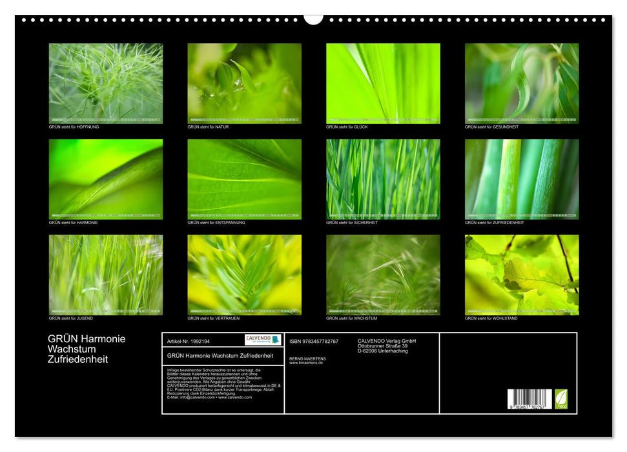
Task: Click the ISBN barcode
Action: [x=529, y=399]
